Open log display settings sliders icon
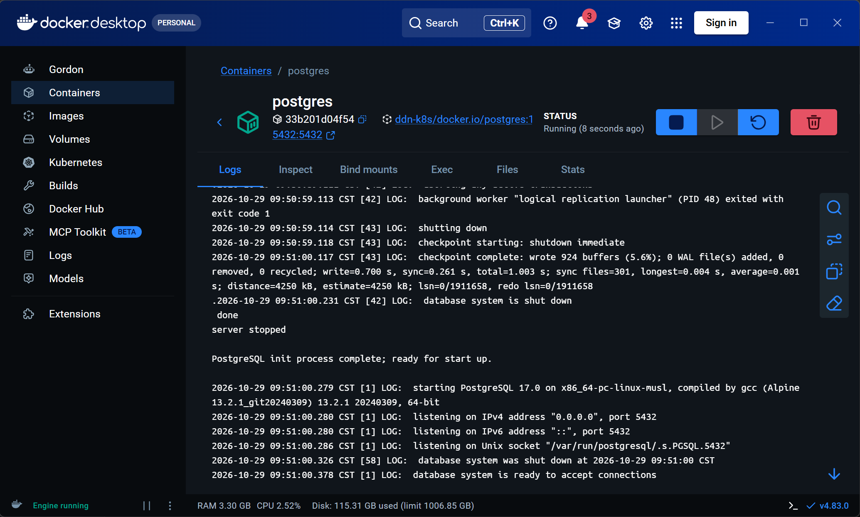 [834, 239]
